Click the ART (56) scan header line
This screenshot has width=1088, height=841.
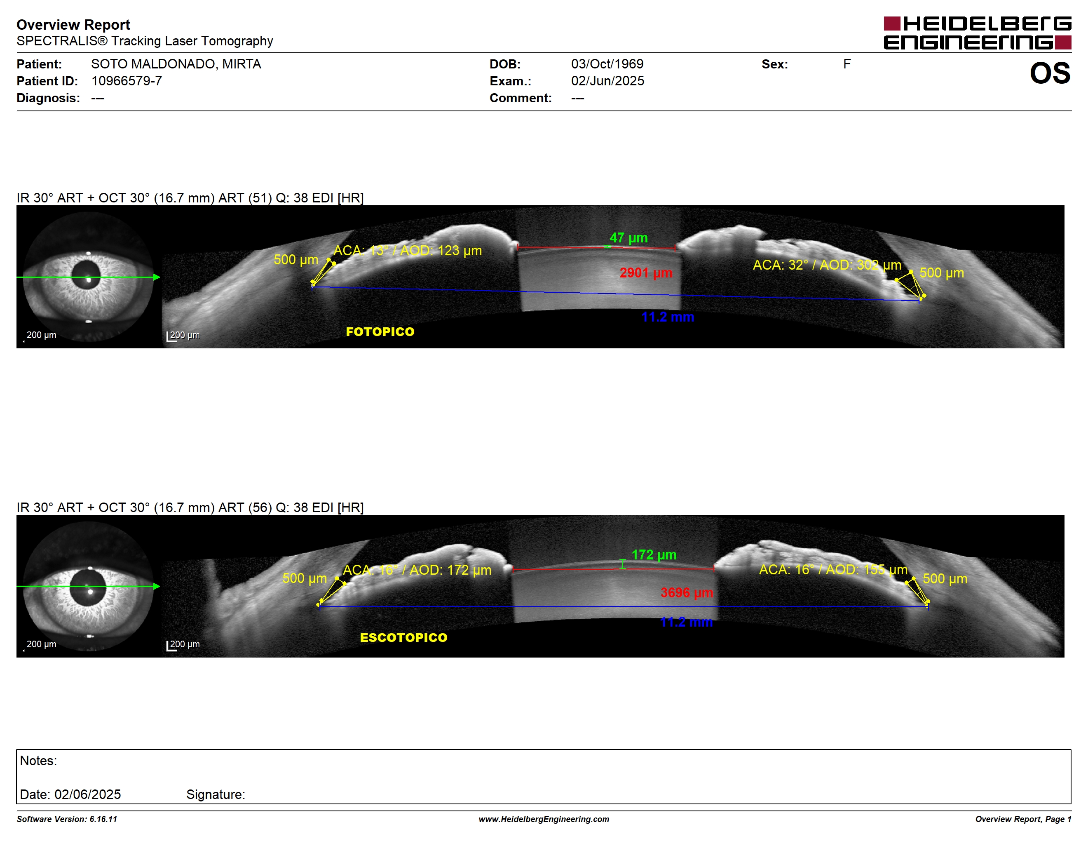[190, 507]
